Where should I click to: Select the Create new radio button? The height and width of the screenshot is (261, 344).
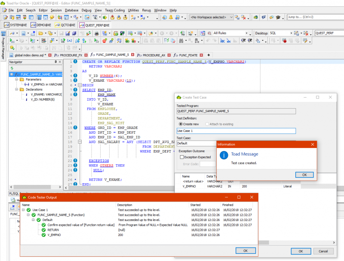(x=181, y=124)
